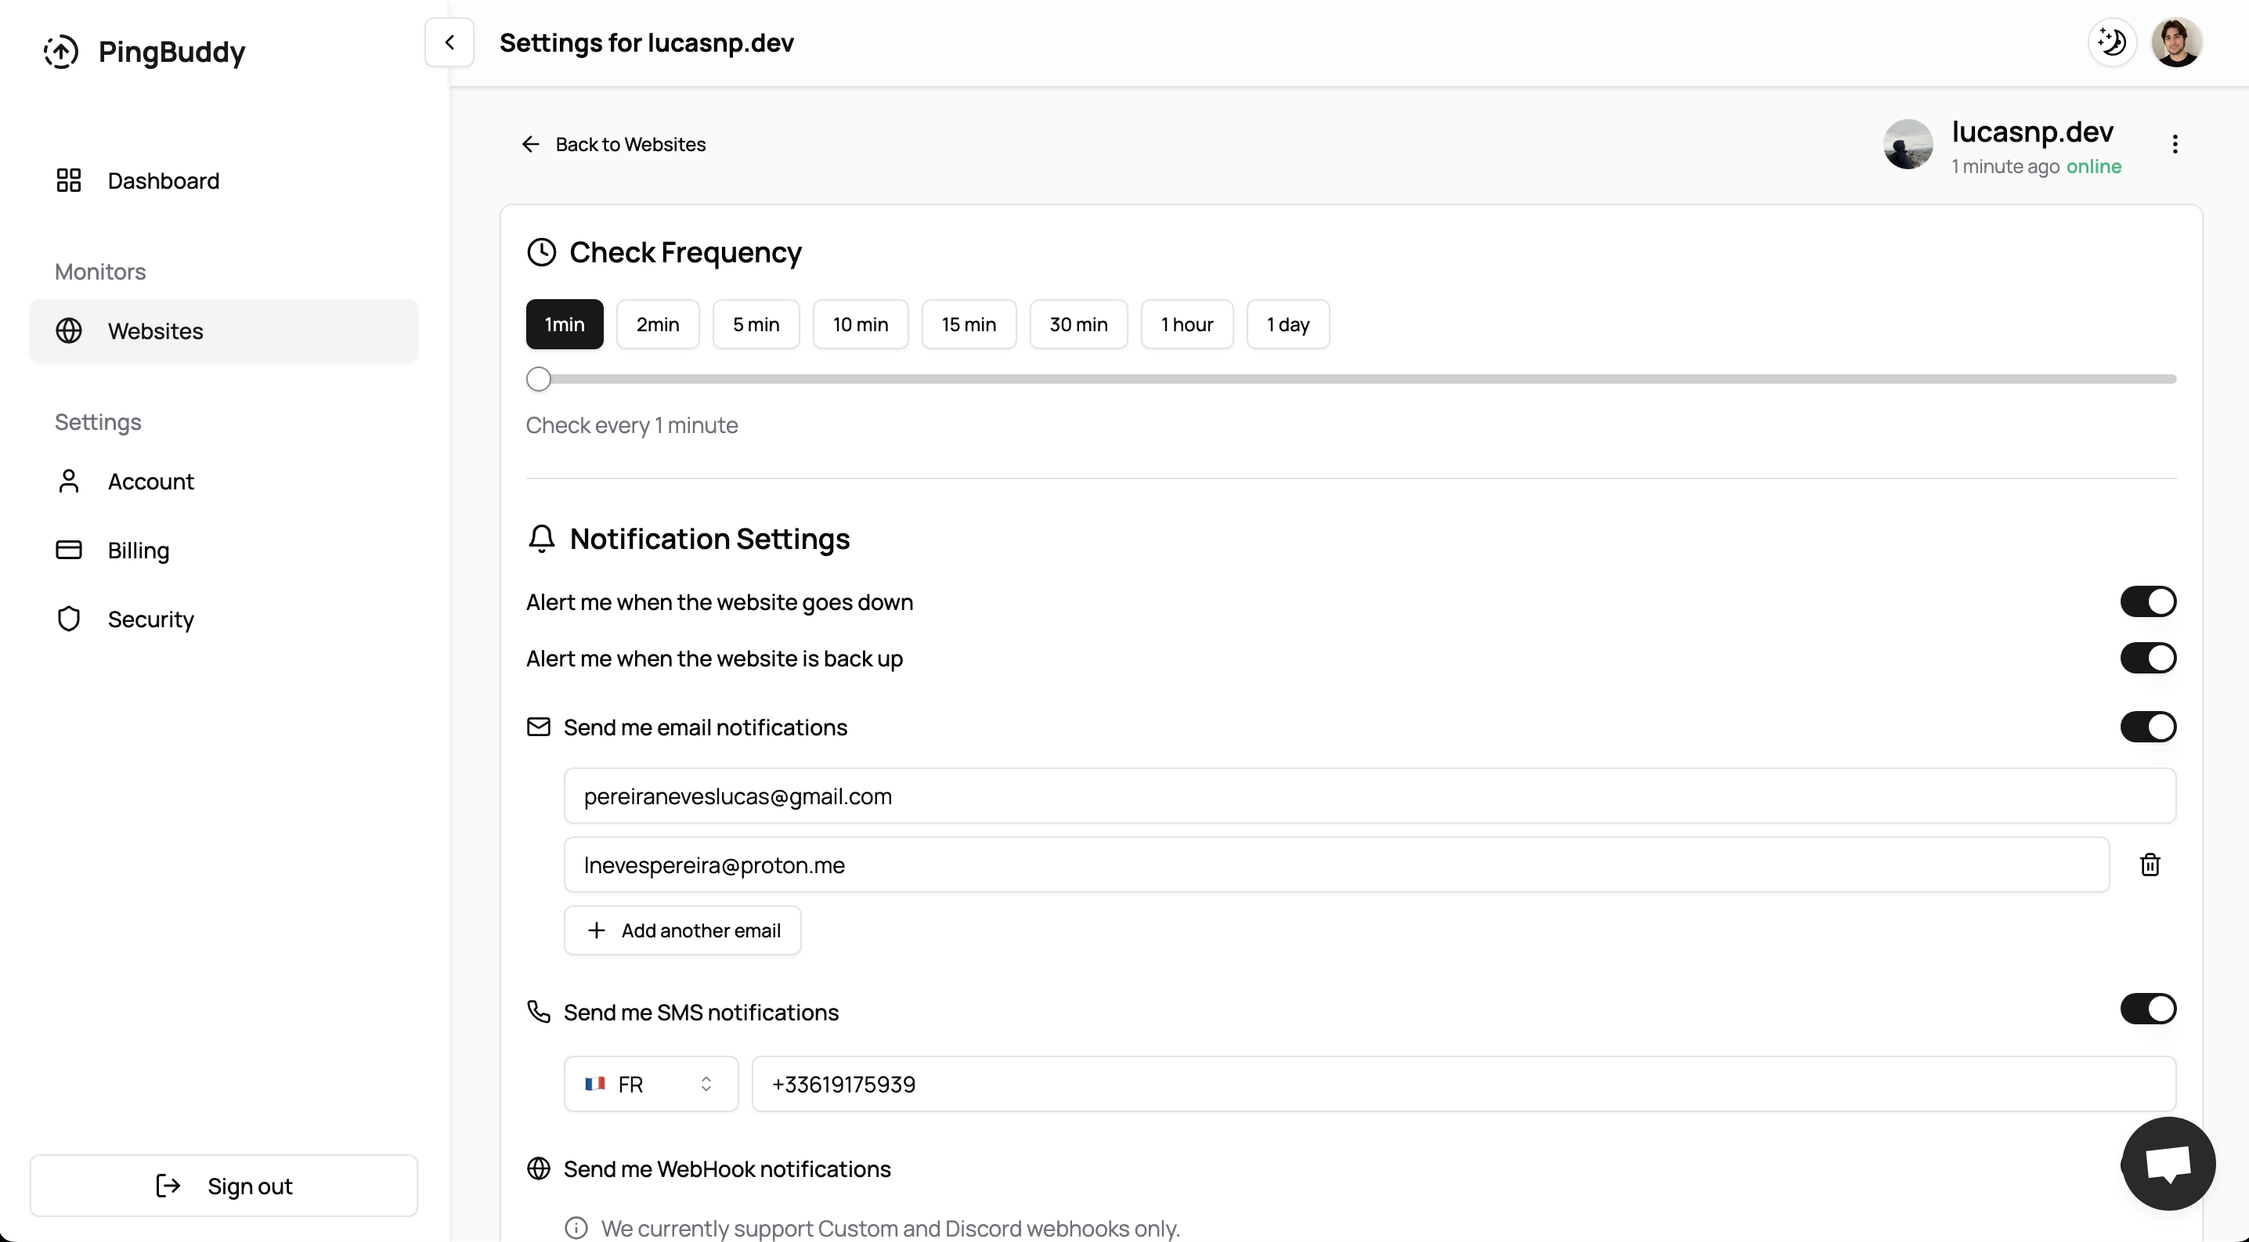Click the Security shield icon
2249x1242 pixels.
click(68, 619)
